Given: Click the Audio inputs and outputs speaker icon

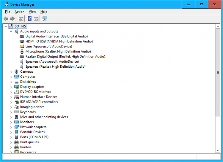Looking at the screenshot, I should click(x=16, y=31).
